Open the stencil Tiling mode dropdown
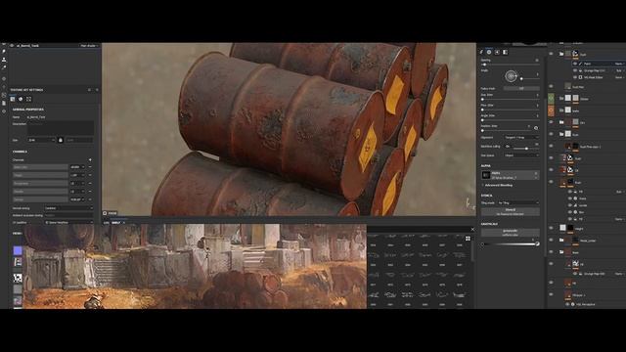 (x=518, y=203)
